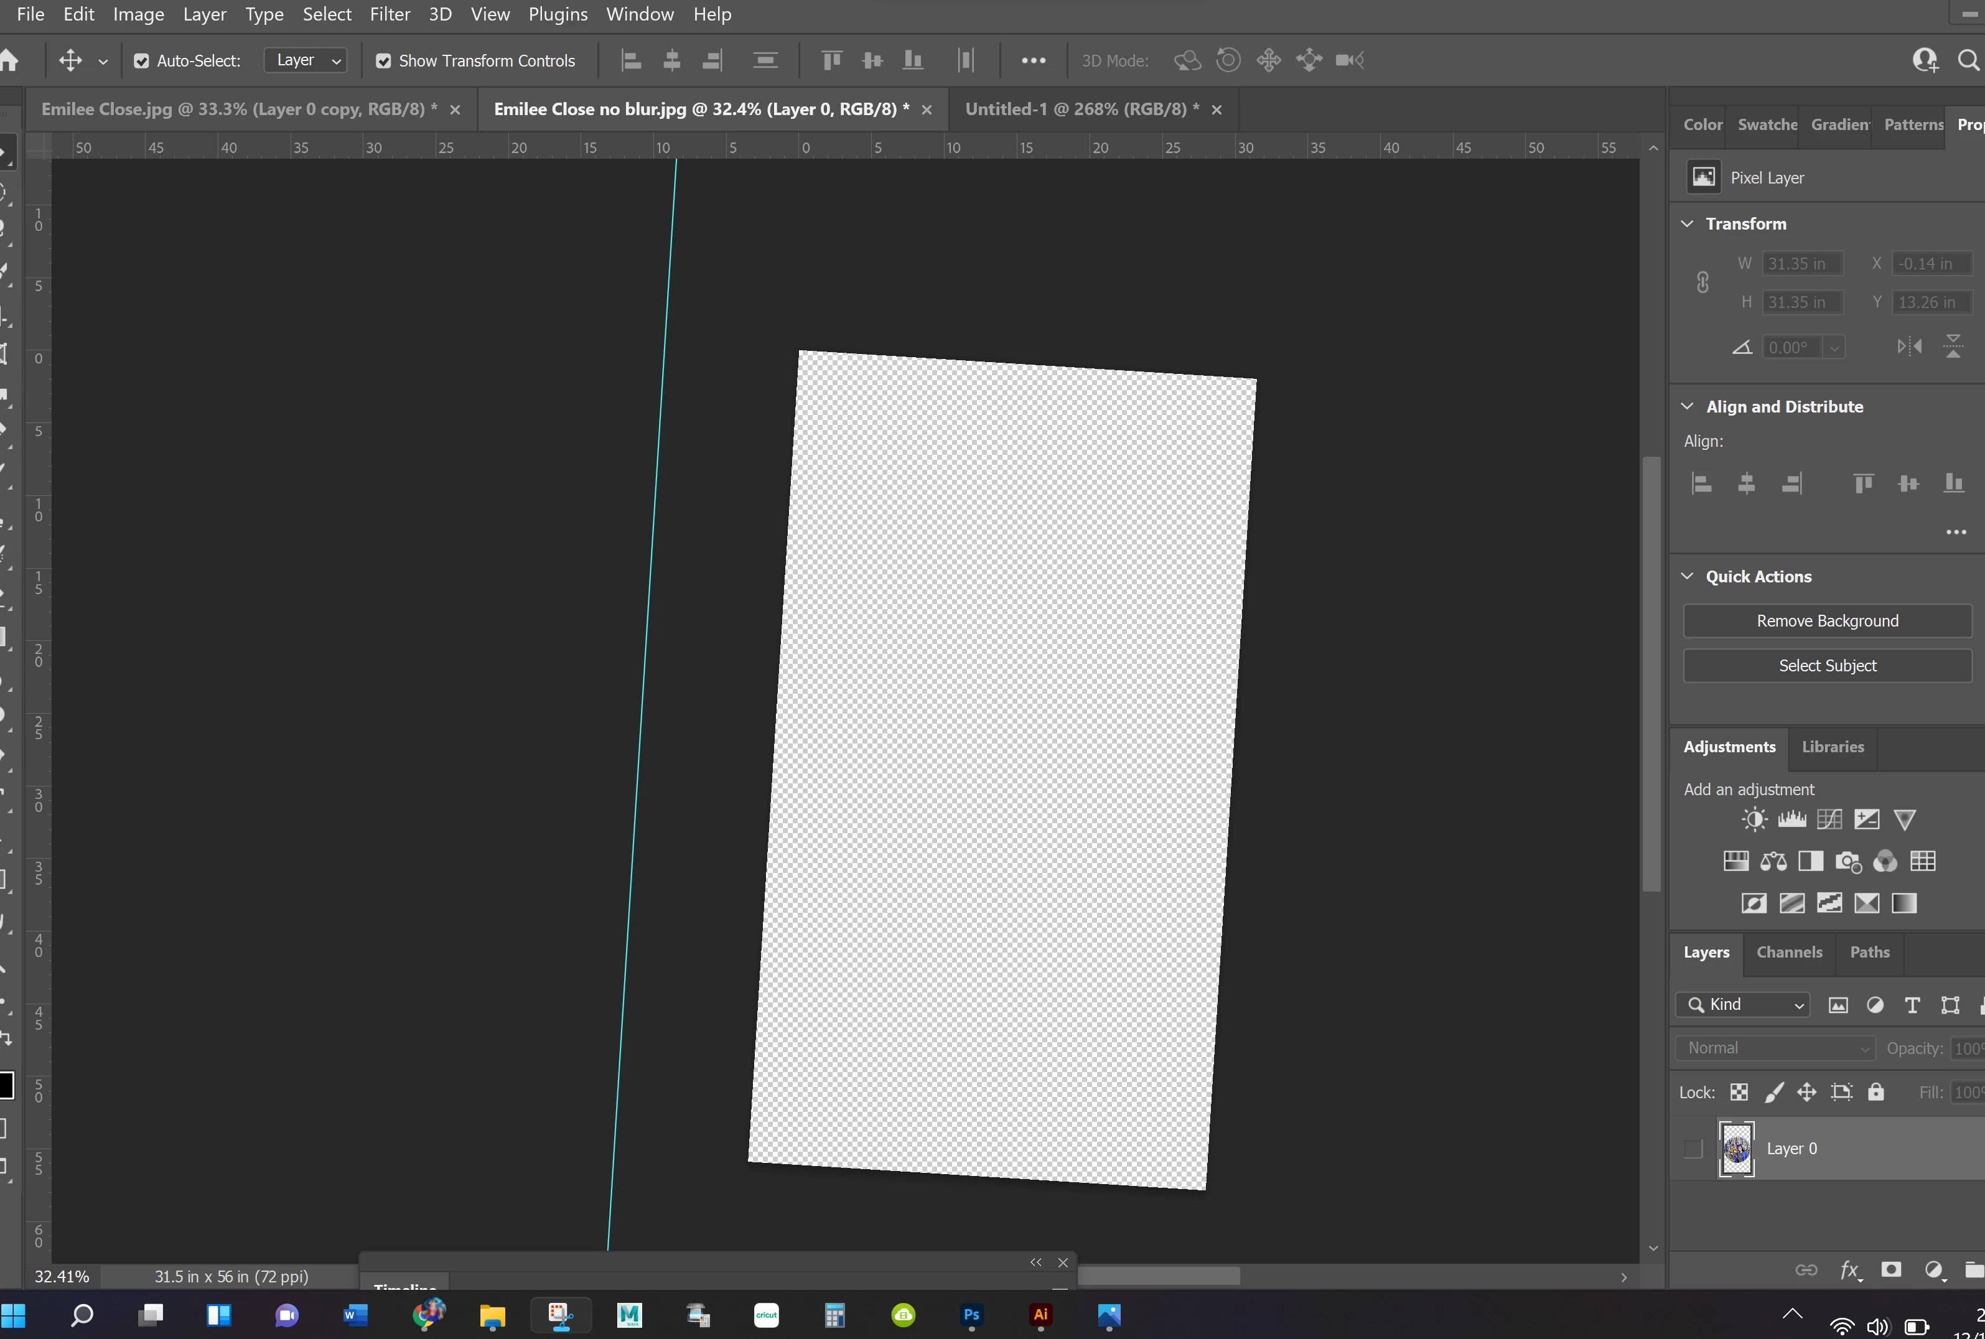
Task: Click the filter for type layers icon
Action: (x=1912, y=1005)
